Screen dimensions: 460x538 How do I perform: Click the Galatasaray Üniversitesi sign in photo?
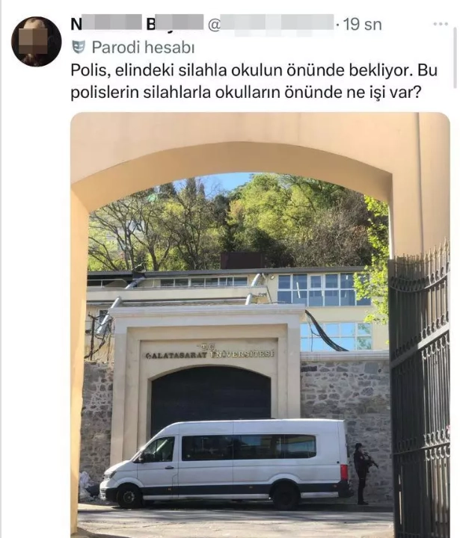click(x=210, y=353)
